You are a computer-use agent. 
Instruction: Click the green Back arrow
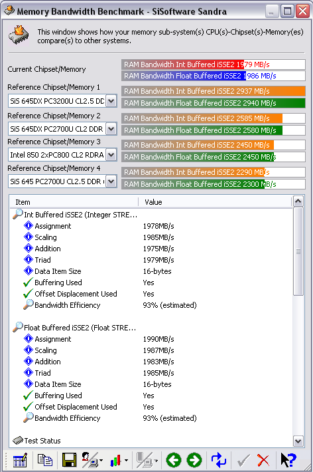[x=173, y=460]
